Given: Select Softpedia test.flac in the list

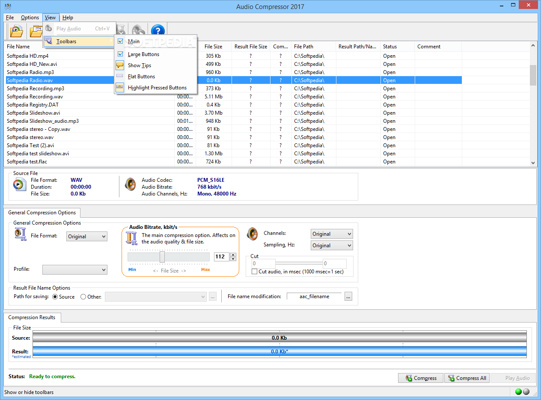Looking at the screenshot, I should click(234, 162).
